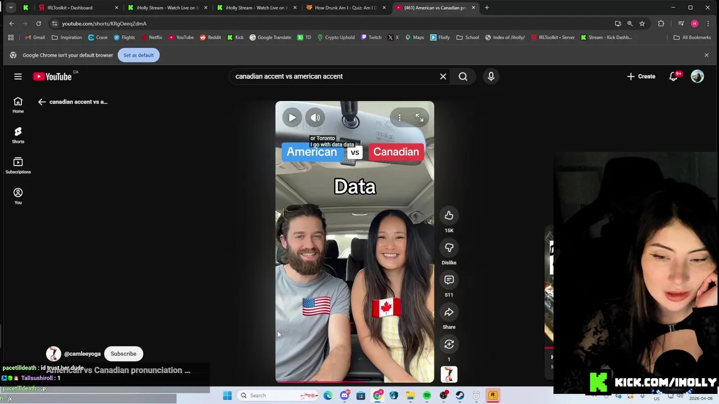The image size is (719, 404).
Task: Click the Windows taskbar search box
Action: (278, 396)
